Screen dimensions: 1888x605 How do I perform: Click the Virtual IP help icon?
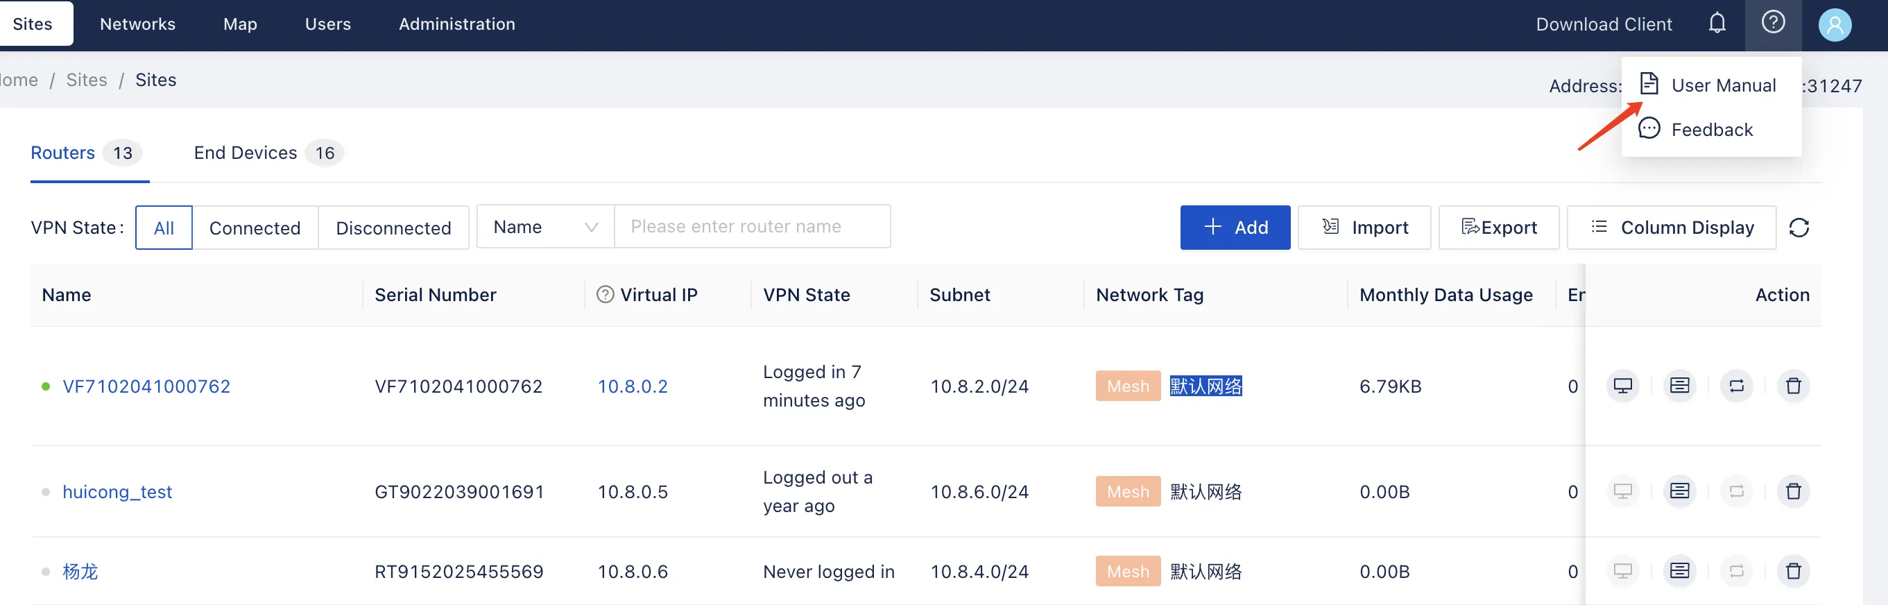point(605,295)
